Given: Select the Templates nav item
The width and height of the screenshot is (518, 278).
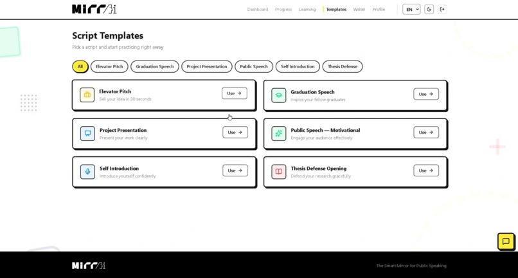Looking at the screenshot, I should 336,9.
